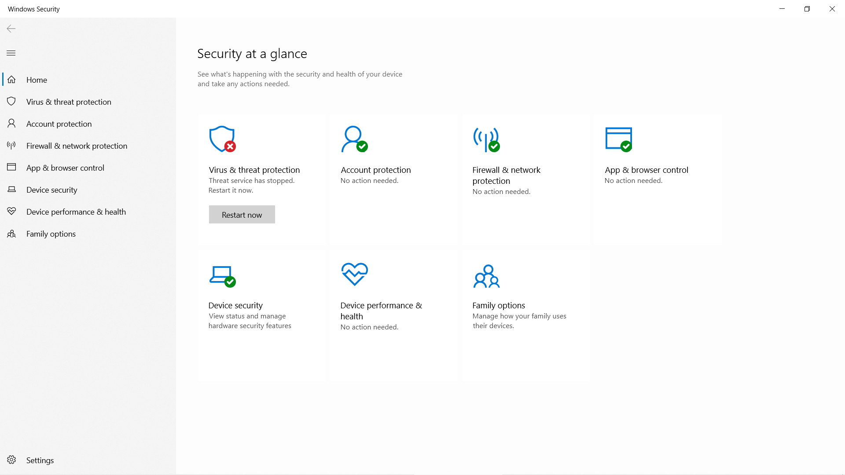845x475 pixels.
Task: Toggle the hamburger navigation menu
Action: [11, 53]
